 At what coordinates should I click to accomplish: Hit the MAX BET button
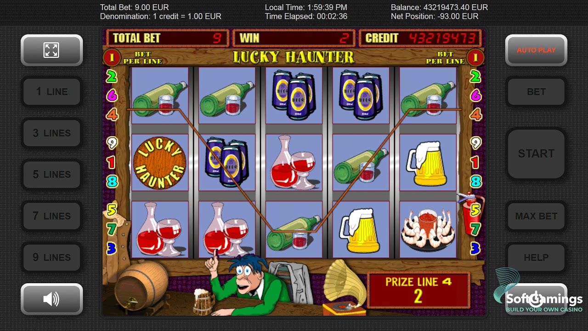pyautogui.click(x=536, y=216)
